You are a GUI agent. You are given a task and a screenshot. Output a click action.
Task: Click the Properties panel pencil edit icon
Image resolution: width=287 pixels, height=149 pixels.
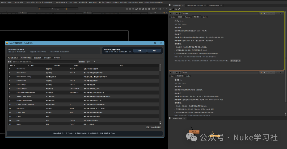(179, 9)
